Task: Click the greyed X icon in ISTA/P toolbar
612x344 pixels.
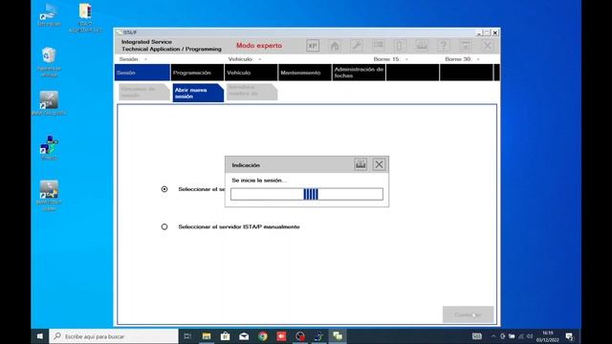Action: (487, 46)
